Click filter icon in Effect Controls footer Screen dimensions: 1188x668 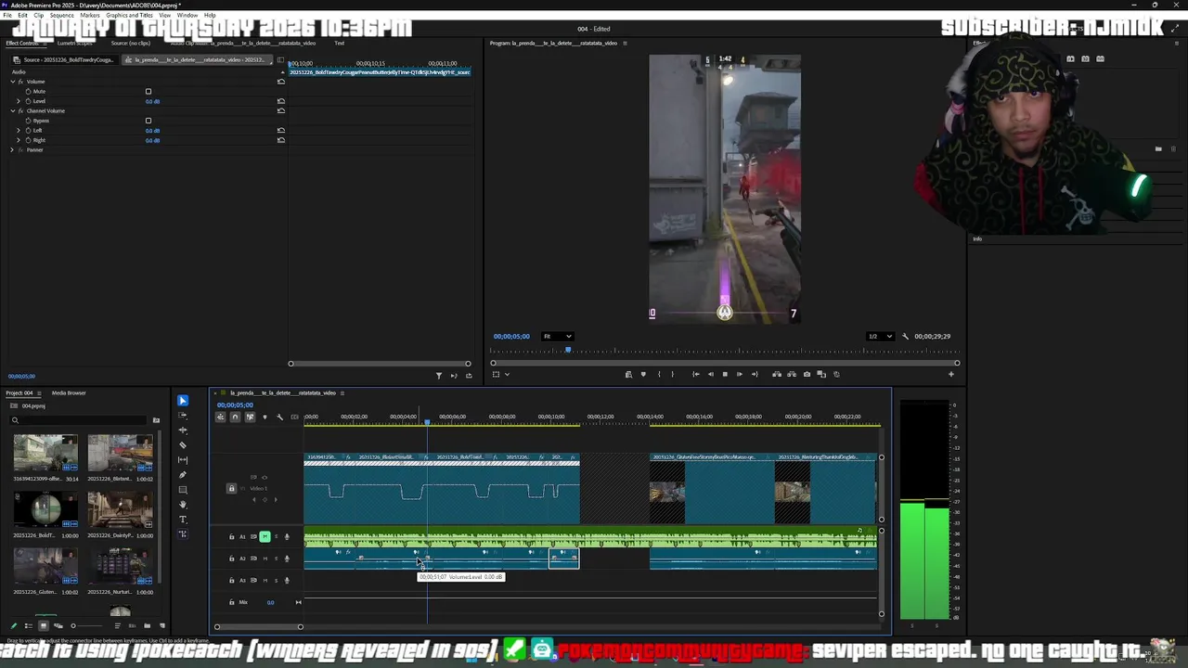pos(439,376)
